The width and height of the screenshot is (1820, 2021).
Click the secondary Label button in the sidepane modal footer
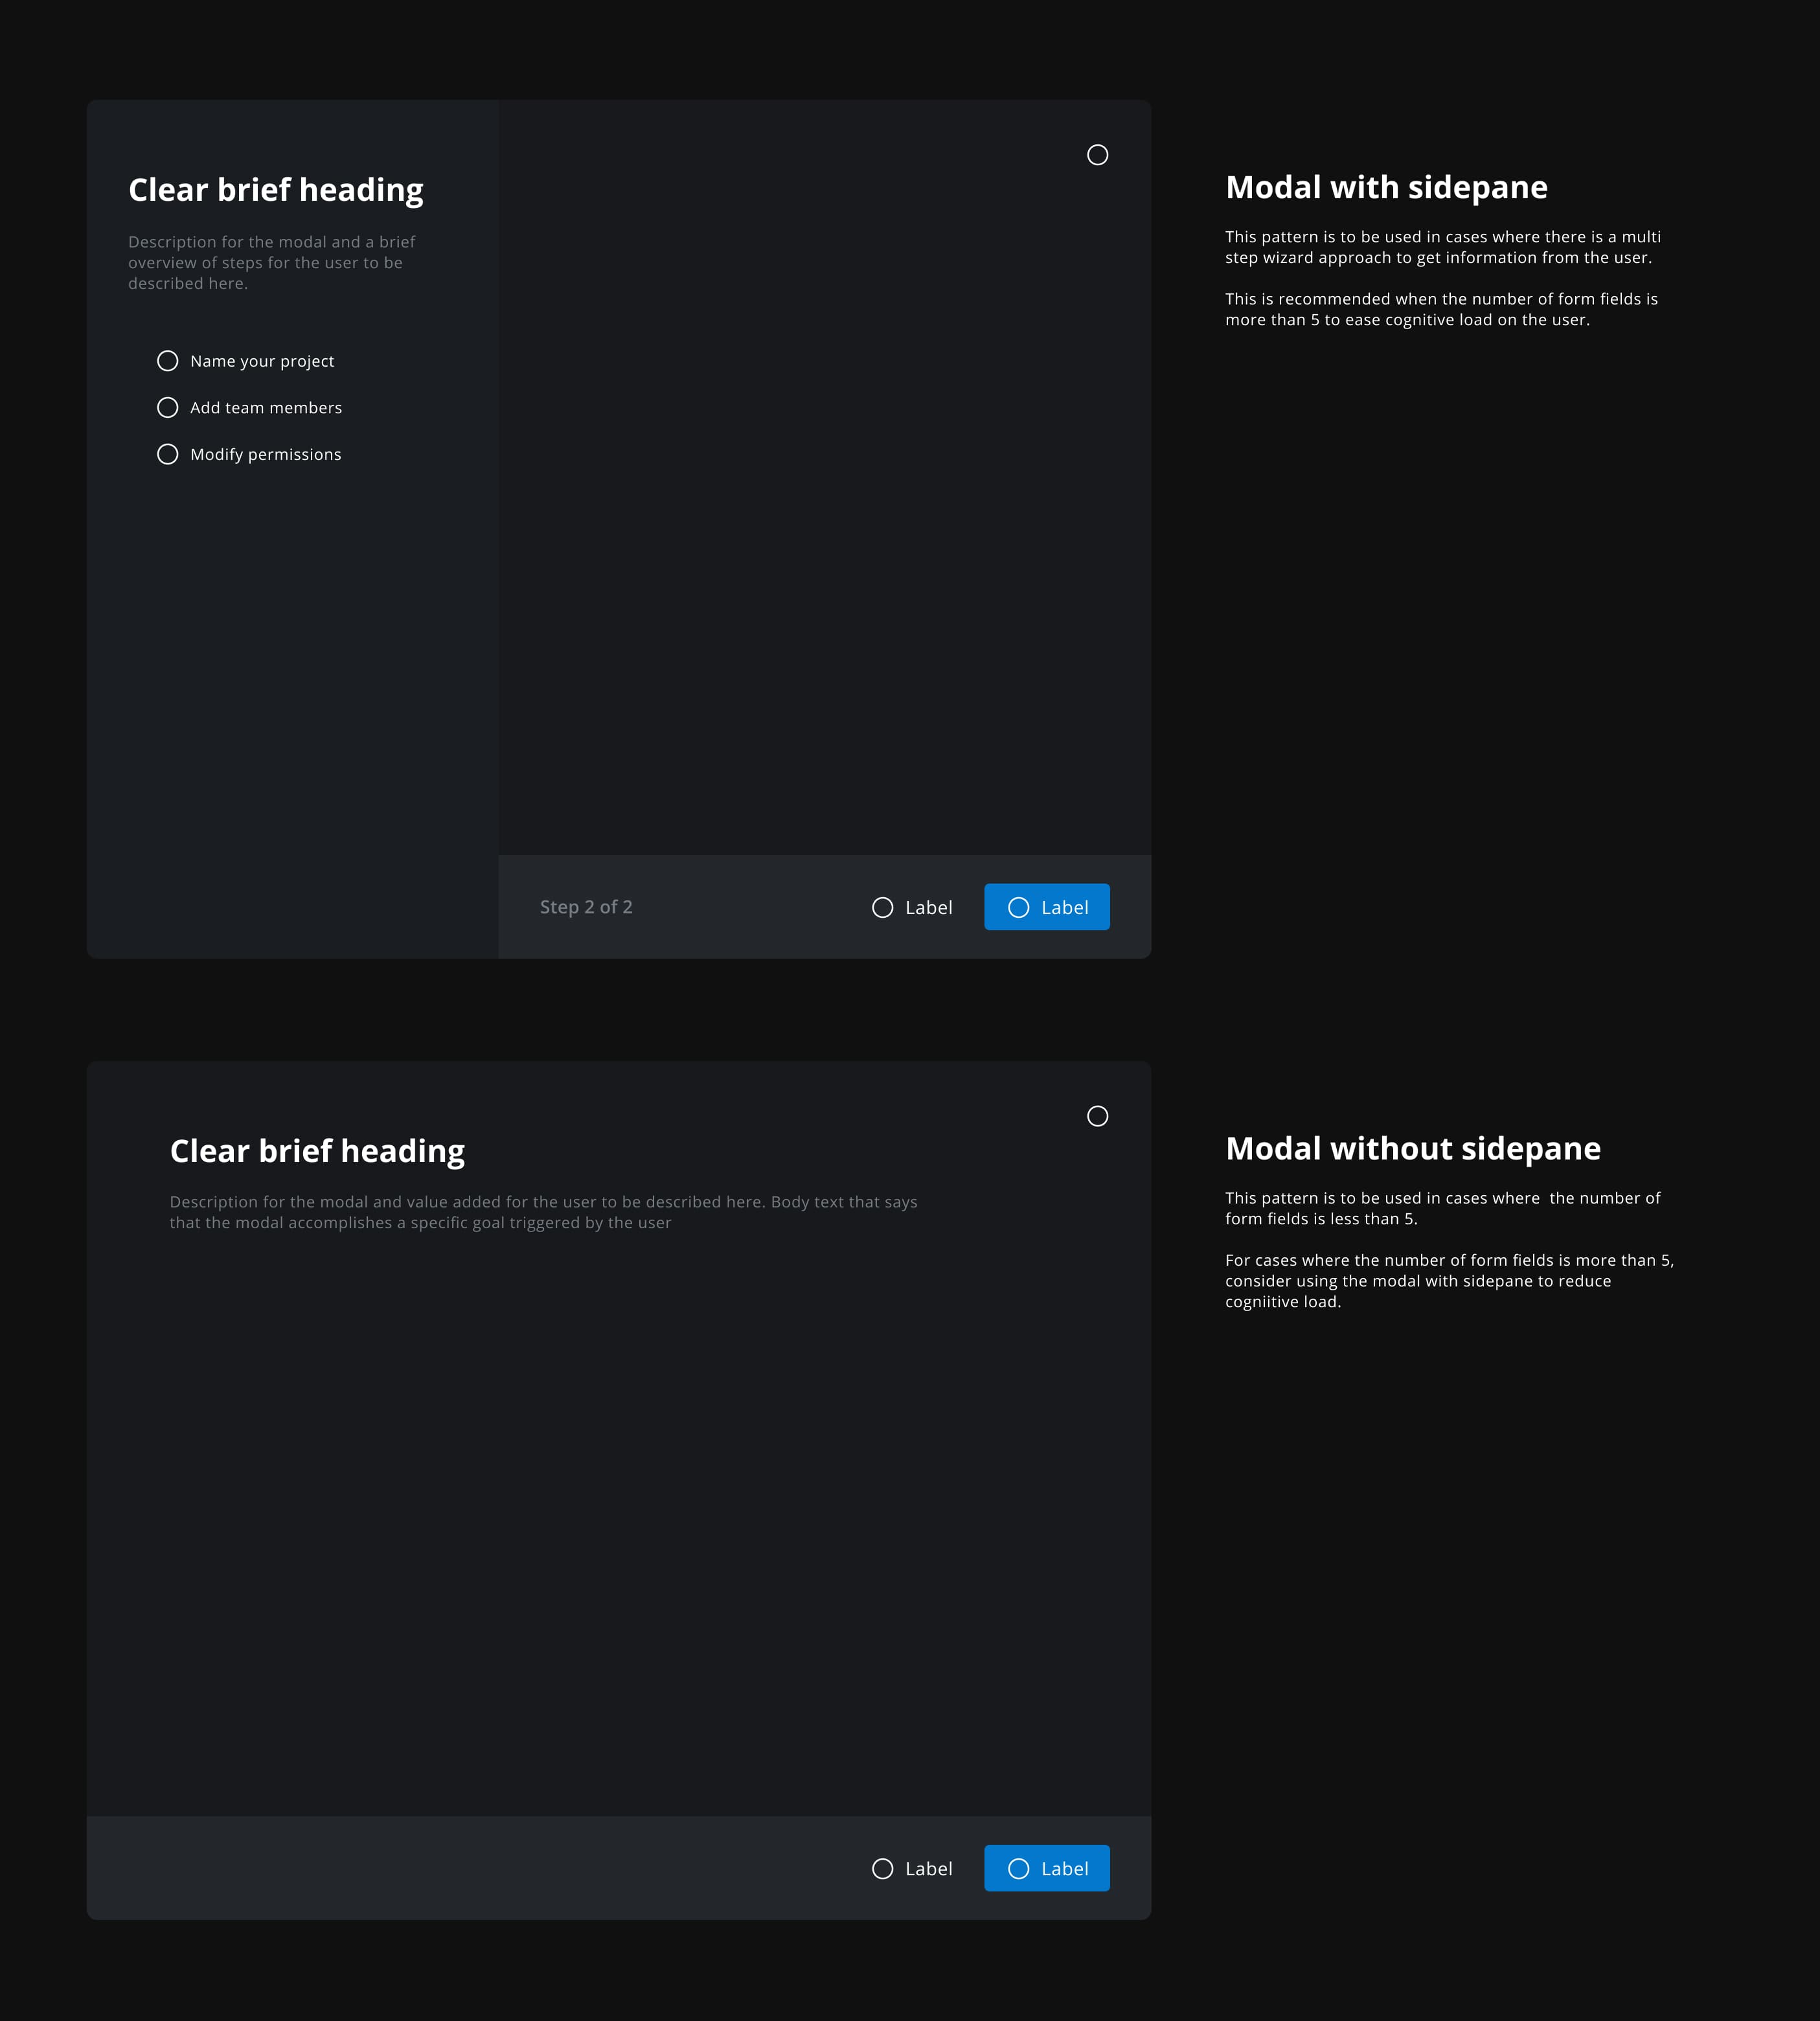(912, 907)
